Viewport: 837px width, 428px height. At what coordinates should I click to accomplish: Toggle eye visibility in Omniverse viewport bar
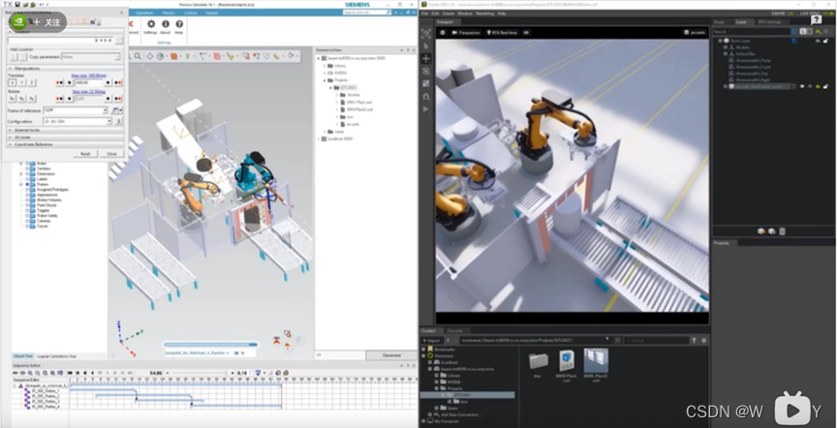point(526,33)
